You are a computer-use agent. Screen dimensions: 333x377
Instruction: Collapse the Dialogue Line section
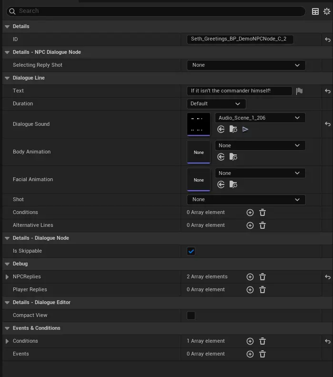pos(7,78)
